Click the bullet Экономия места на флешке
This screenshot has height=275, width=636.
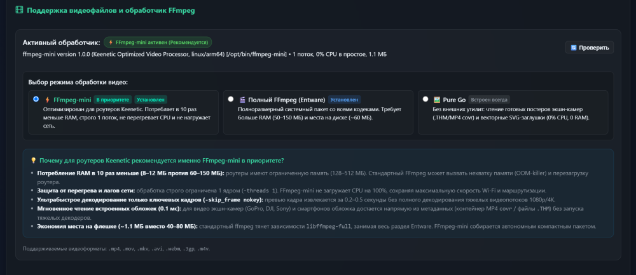point(317,226)
